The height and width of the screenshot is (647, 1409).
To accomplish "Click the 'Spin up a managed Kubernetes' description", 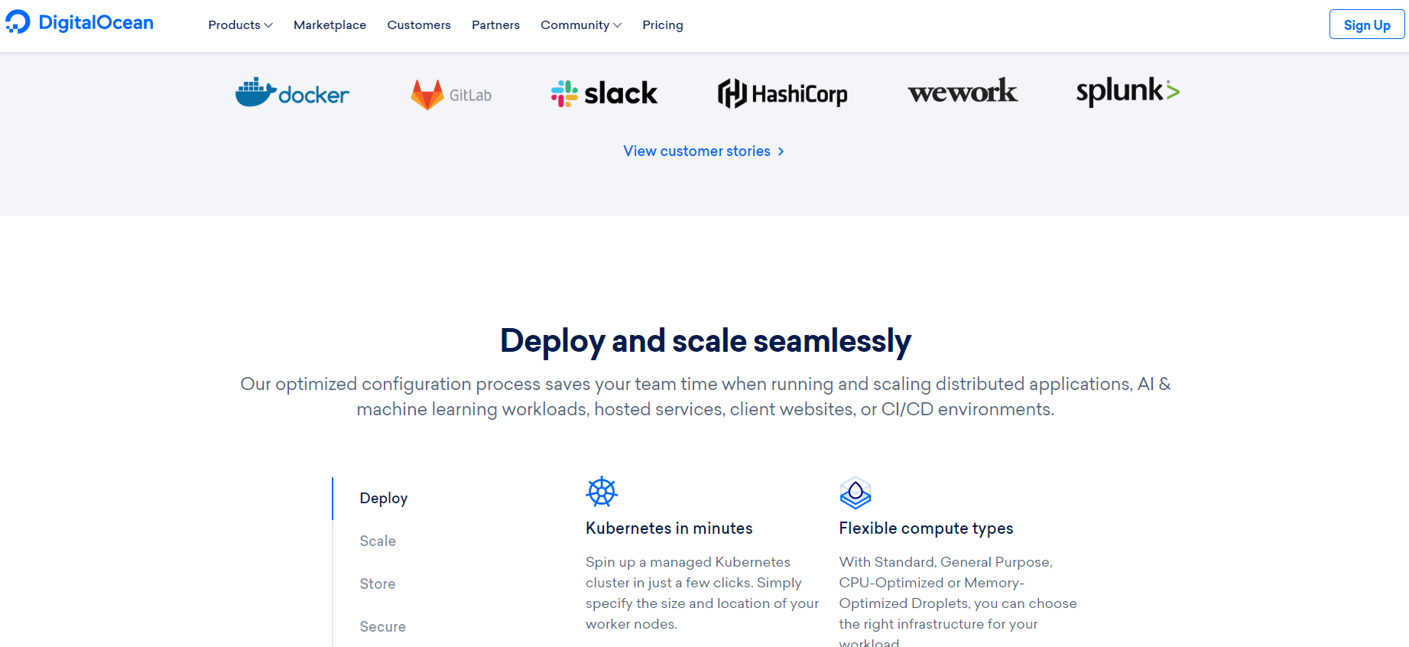I will 702,593.
